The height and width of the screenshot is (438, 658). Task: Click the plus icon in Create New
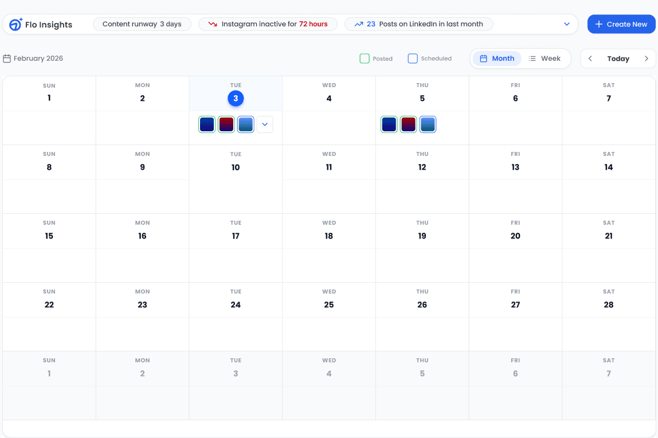click(599, 24)
